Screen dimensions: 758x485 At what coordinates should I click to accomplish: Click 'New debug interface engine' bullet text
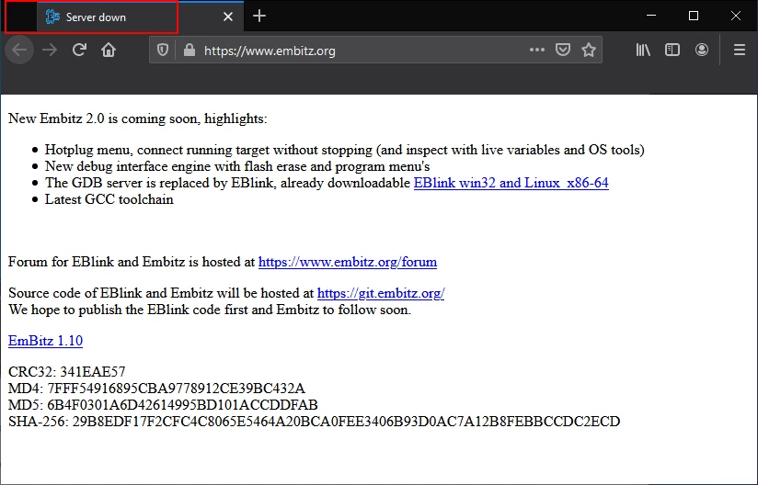[237, 166]
